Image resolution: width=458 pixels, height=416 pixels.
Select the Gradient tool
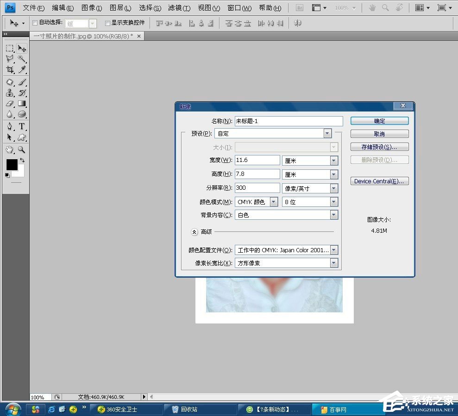22,104
